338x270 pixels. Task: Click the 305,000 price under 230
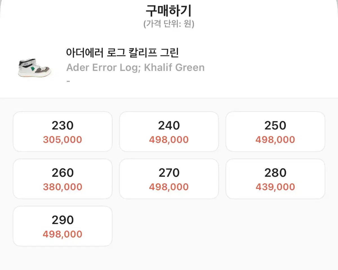coord(63,140)
